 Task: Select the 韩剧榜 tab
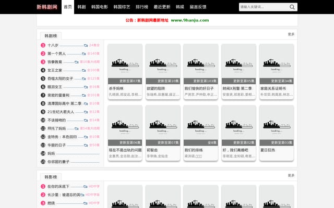51,36
